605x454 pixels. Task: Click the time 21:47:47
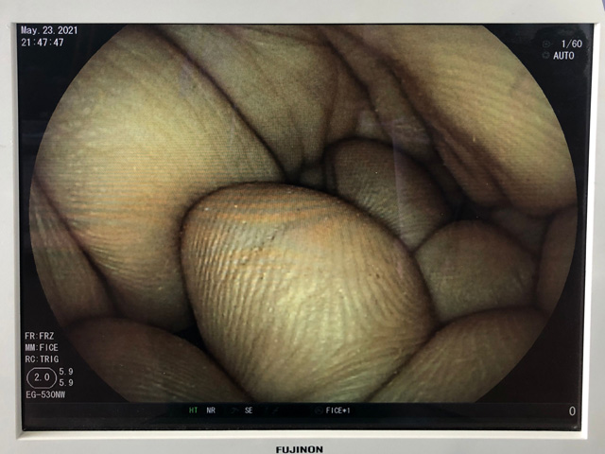click(x=43, y=43)
